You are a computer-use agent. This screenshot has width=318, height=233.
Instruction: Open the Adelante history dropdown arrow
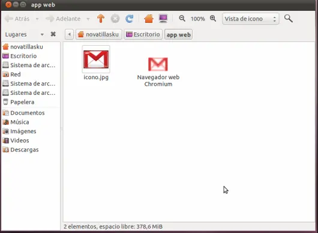click(x=88, y=19)
